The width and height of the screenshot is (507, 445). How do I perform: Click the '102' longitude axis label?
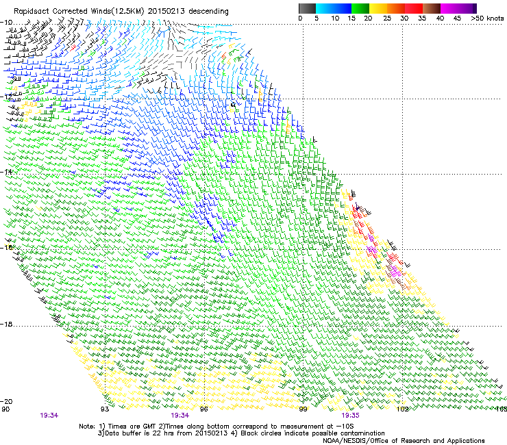(x=403, y=409)
